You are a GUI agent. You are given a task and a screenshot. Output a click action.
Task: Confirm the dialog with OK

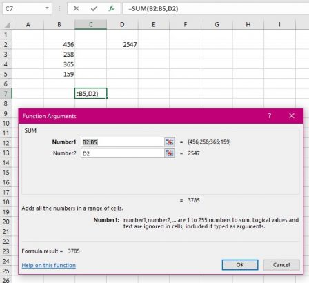[x=240, y=265]
